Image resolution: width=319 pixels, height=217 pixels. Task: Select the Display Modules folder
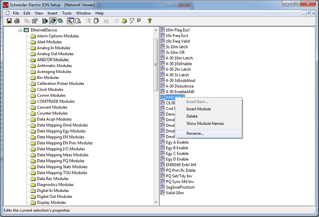[52, 202]
